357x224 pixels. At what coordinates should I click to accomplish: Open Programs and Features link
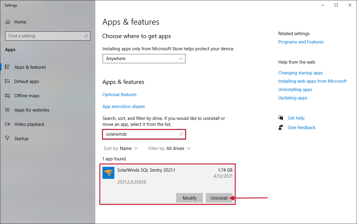(301, 42)
